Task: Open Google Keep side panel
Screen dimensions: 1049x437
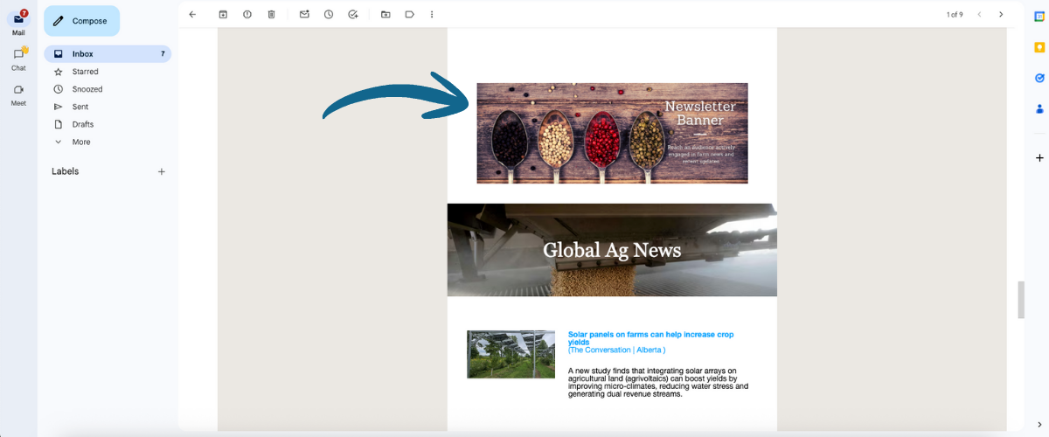Action: click(1039, 48)
